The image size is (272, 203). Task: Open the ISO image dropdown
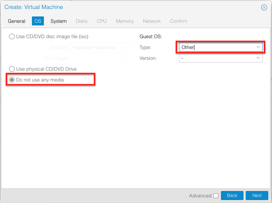point(128,58)
